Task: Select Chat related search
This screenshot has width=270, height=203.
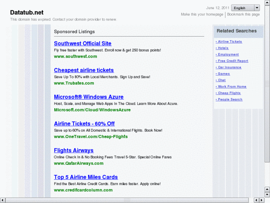Action: [221, 80]
